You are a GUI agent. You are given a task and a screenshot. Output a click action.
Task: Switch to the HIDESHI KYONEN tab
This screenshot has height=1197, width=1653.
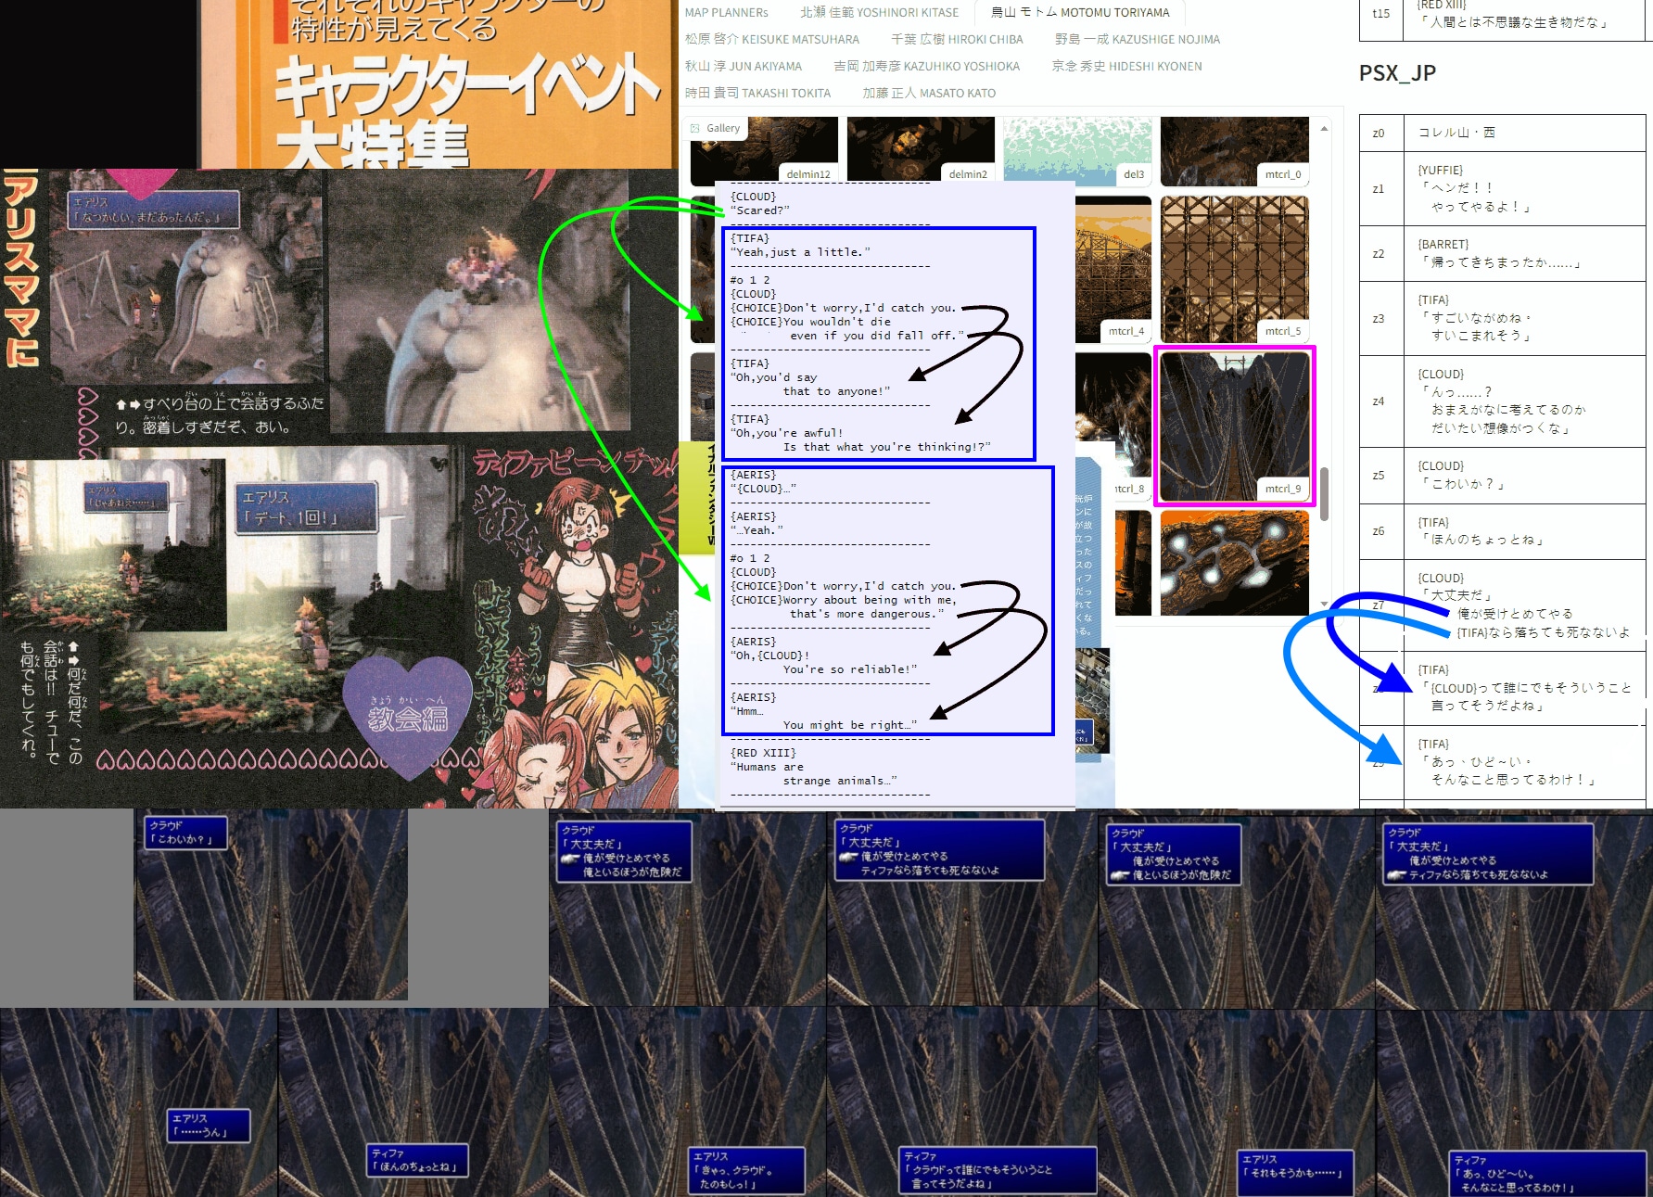click(x=1126, y=67)
